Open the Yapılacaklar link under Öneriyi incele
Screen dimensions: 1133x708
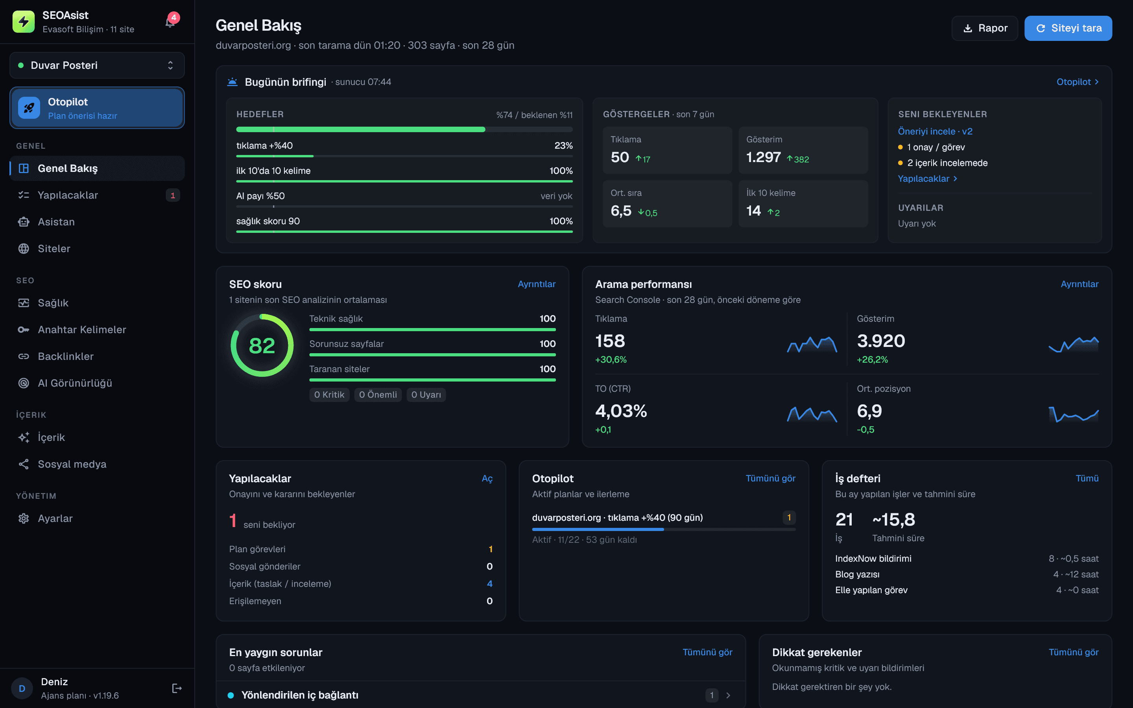coord(928,179)
